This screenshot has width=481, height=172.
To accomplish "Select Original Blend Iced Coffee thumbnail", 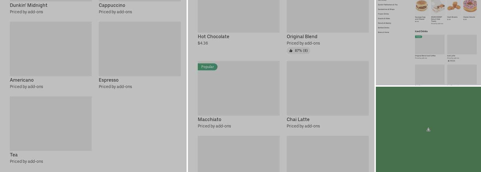I will pyautogui.click(x=429, y=45).
